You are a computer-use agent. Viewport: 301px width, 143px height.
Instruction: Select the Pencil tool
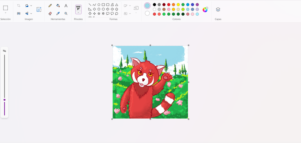pos(50,5)
